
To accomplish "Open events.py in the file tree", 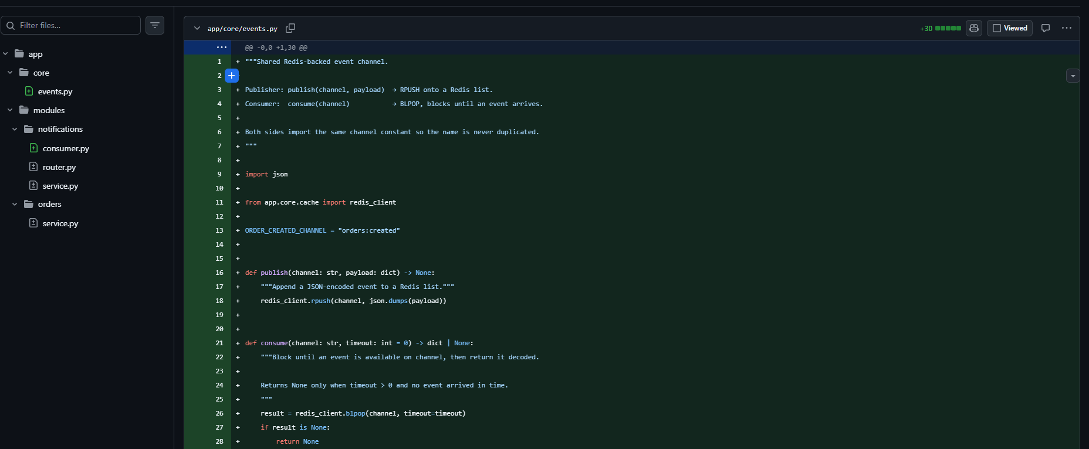I will pyautogui.click(x=55, y=91).
